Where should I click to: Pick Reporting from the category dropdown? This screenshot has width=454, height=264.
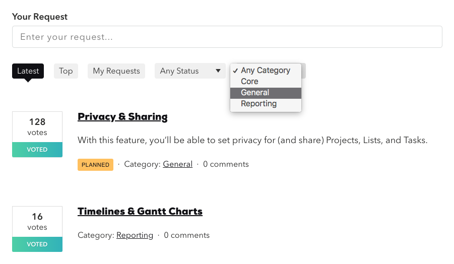tap(259, 104)
